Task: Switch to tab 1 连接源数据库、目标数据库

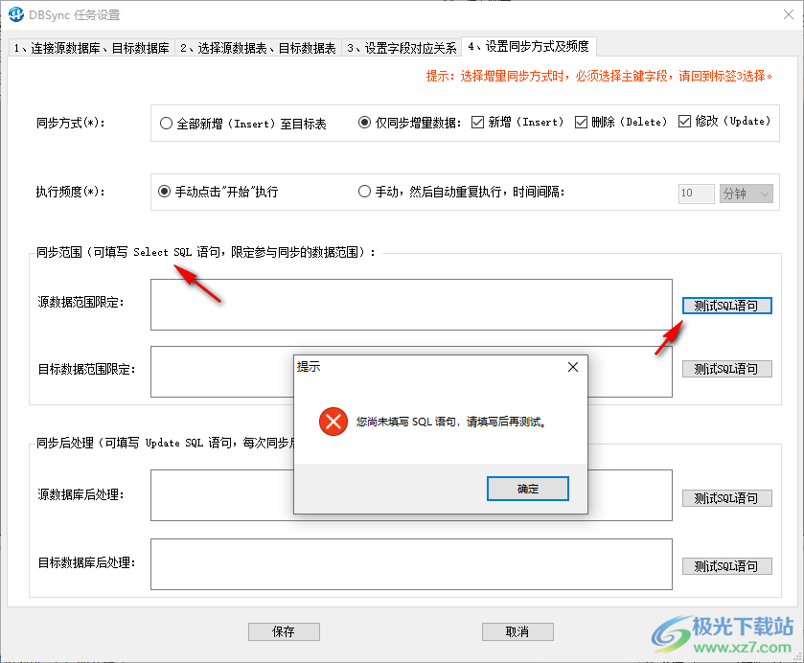Action: tap(91, 48)
